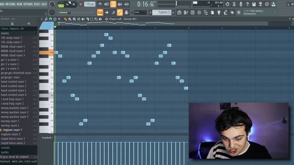This screenshot has width=294, height=165.
Task: Select the Paint brush tool in piano roll
Action: pos(70,19)
